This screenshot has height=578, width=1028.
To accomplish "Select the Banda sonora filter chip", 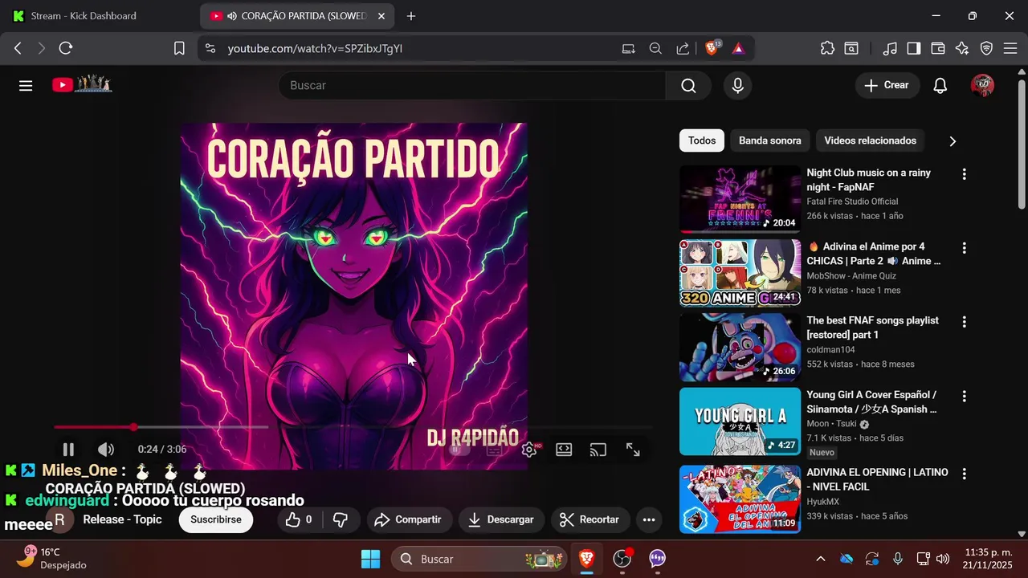I will coord(769,140).
